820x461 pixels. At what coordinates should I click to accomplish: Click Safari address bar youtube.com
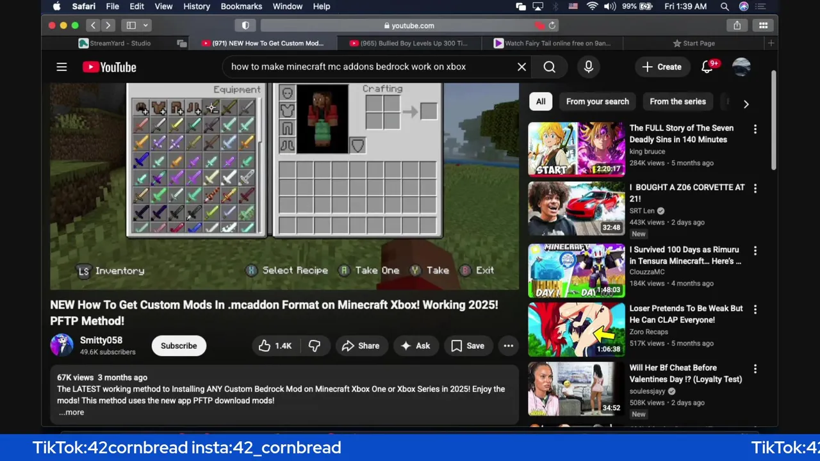point(409,26)
